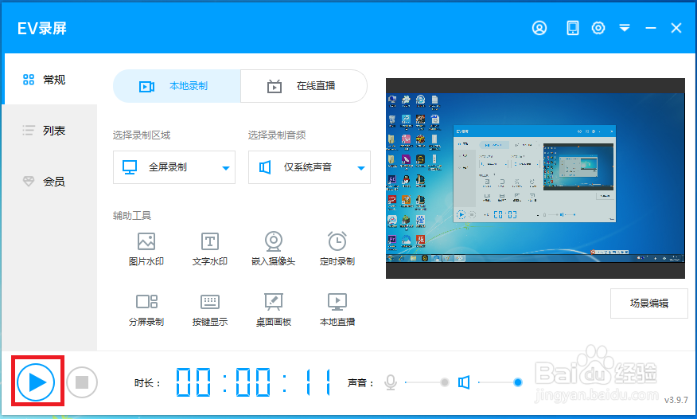The height and width of the screenshot is (419, 697).
Task: Close the EV录屏 window
Action: [676, 28]
